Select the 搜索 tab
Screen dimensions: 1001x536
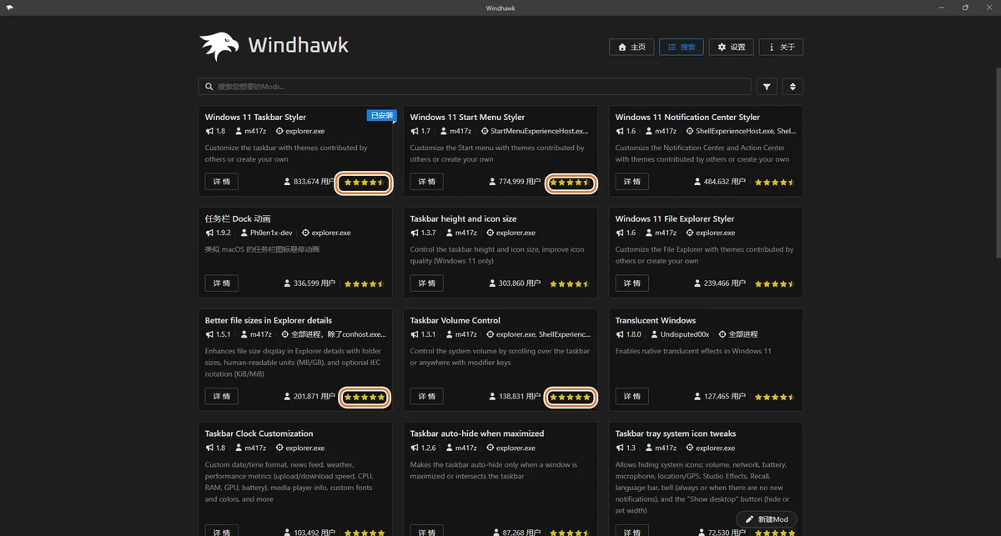click(x=681, y=47)
